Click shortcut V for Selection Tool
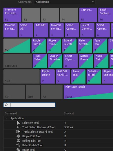Viewport: 113px width, 151px height. (x=65, y=123)
